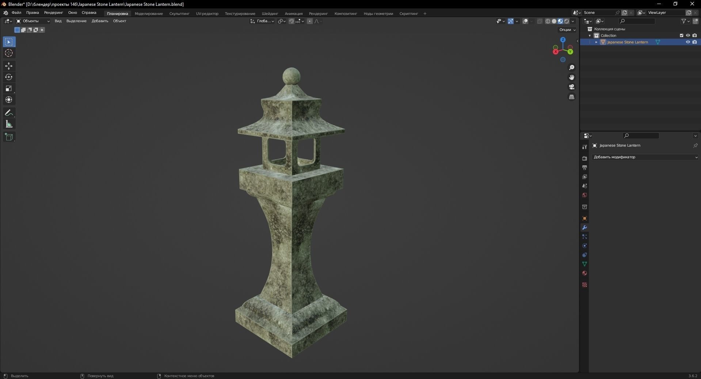Select the Select Box tool
This screenshot has width=701, height=379.
click(9, 42)
